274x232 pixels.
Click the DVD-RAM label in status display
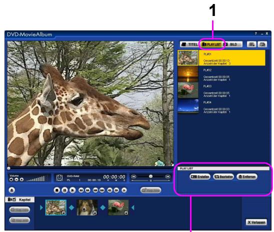point(73,176)
